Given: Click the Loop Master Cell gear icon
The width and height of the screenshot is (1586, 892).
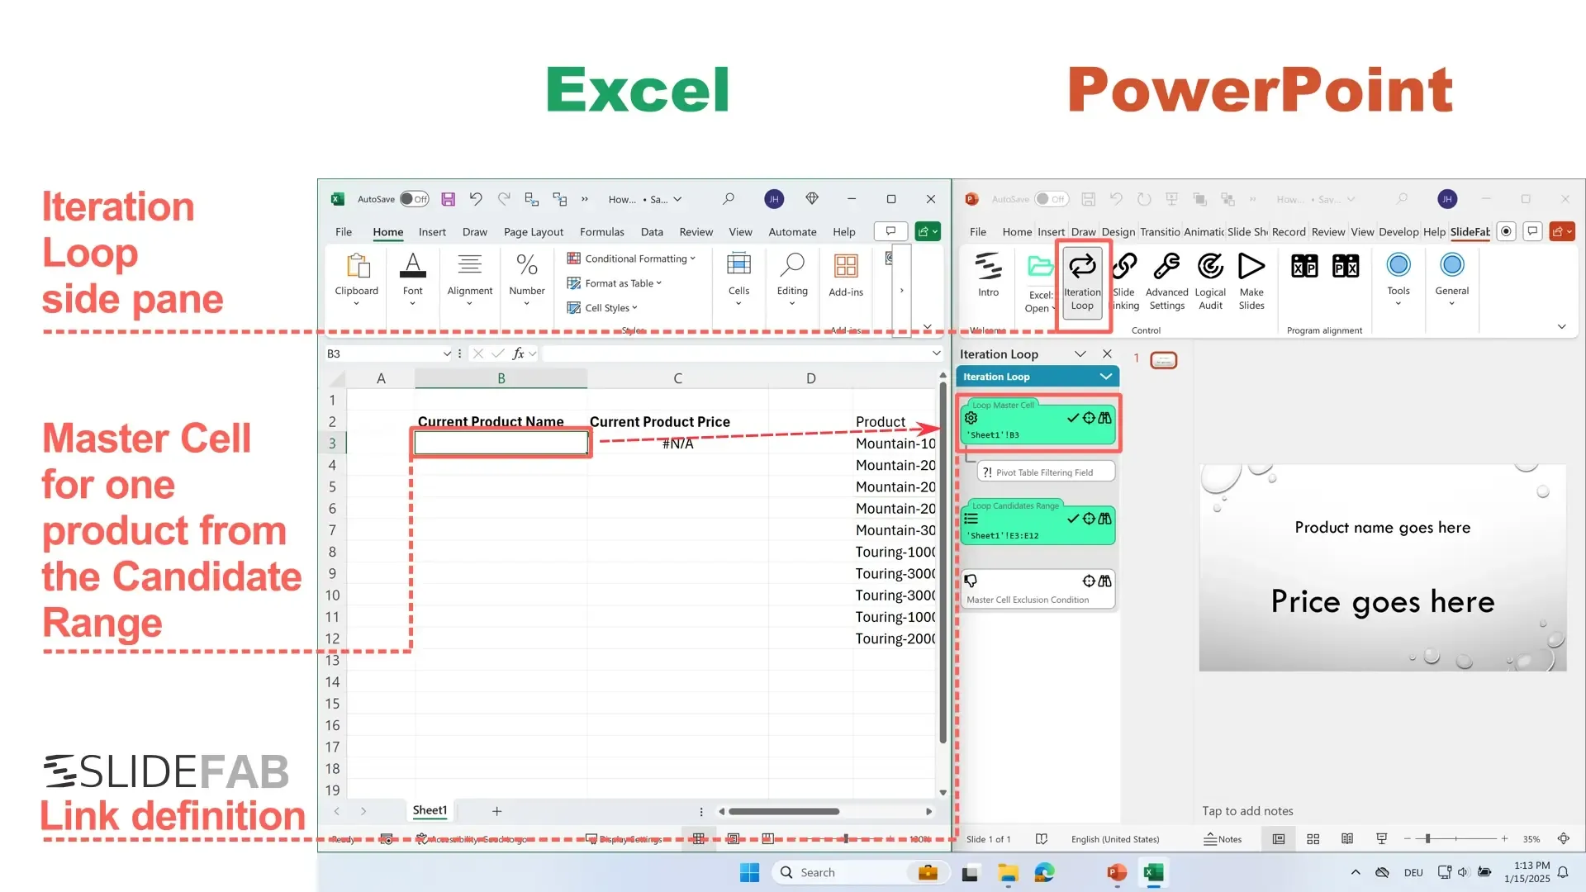Looking at the screenshot, I should (971, 418).
